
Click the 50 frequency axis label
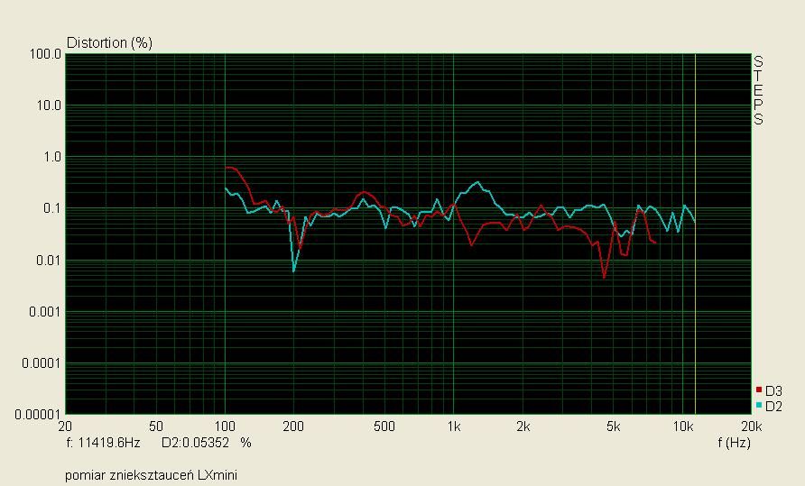tap(156, 426)
